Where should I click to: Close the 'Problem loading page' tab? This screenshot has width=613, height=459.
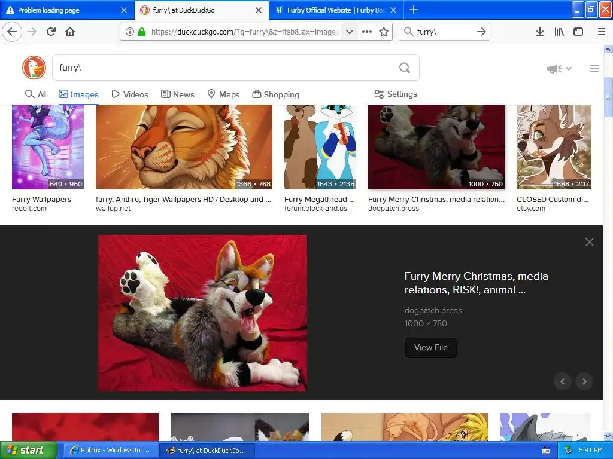(x=123, y=10)
